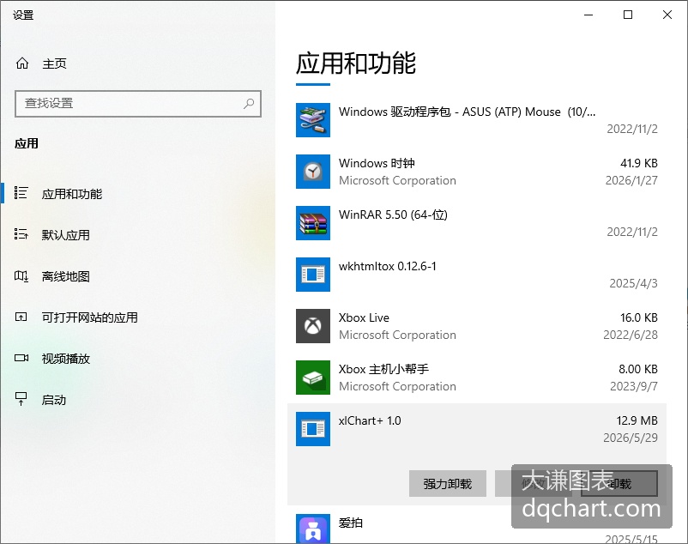Image resolution: width=688 pixels, height=544 pixels.
Task: Maximize the 设置 window
Action: [628, 15]
